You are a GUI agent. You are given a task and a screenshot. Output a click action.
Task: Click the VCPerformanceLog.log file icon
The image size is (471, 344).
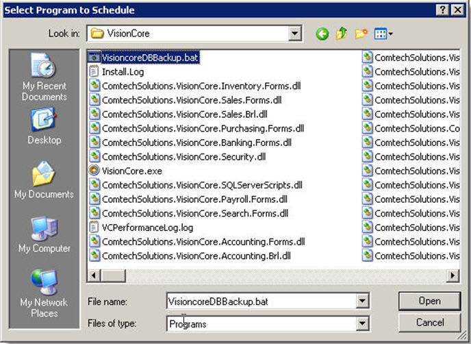(x=94, y=227)
